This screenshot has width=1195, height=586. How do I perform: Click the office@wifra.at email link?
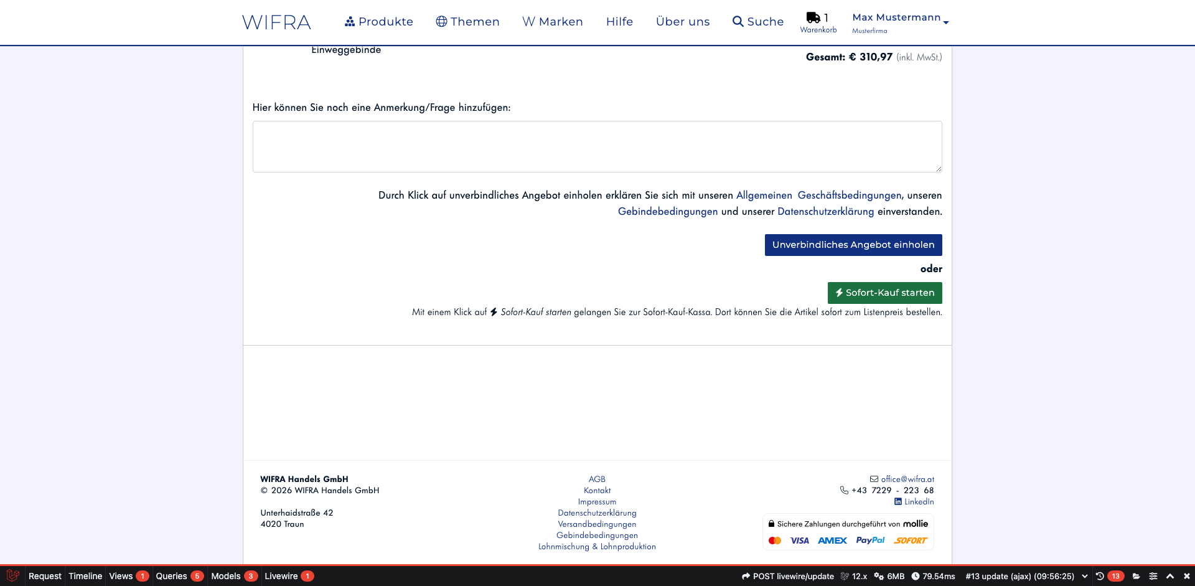pyautogui.click(x=907, y=480)
